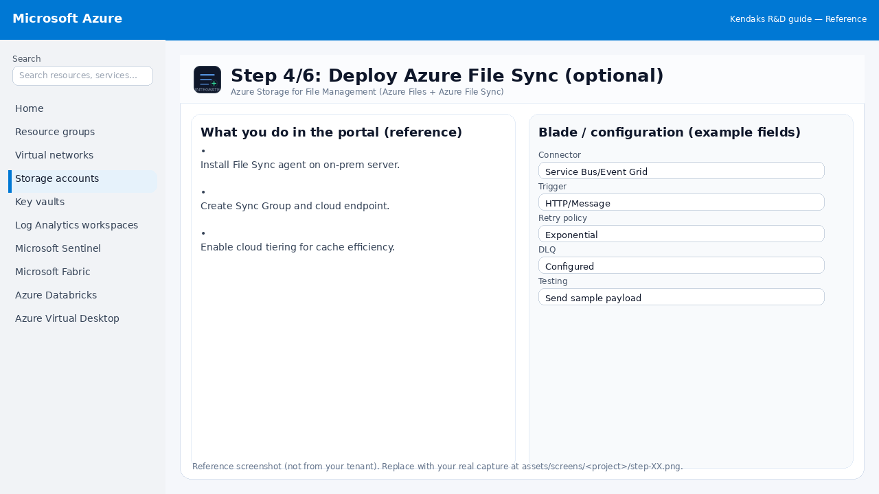Click the Testing field label
The height and width of the screenshot is (494, 879).
pyautogui.click(x=553, y=281)
